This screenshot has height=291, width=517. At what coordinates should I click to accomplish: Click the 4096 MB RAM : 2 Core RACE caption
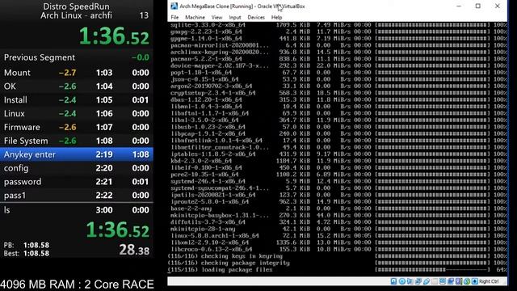77,285
